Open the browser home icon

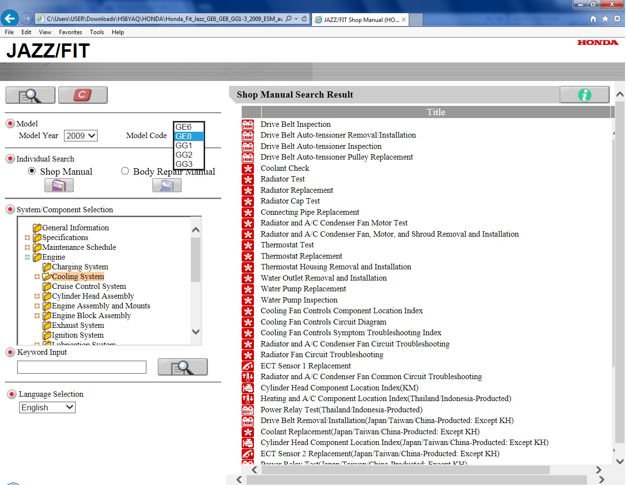[593, 19]
